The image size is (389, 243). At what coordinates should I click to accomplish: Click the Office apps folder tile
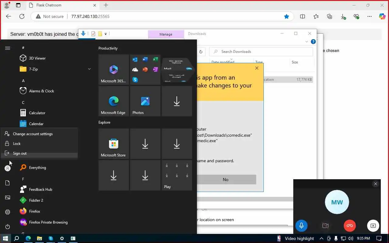[x=145, y=70]
